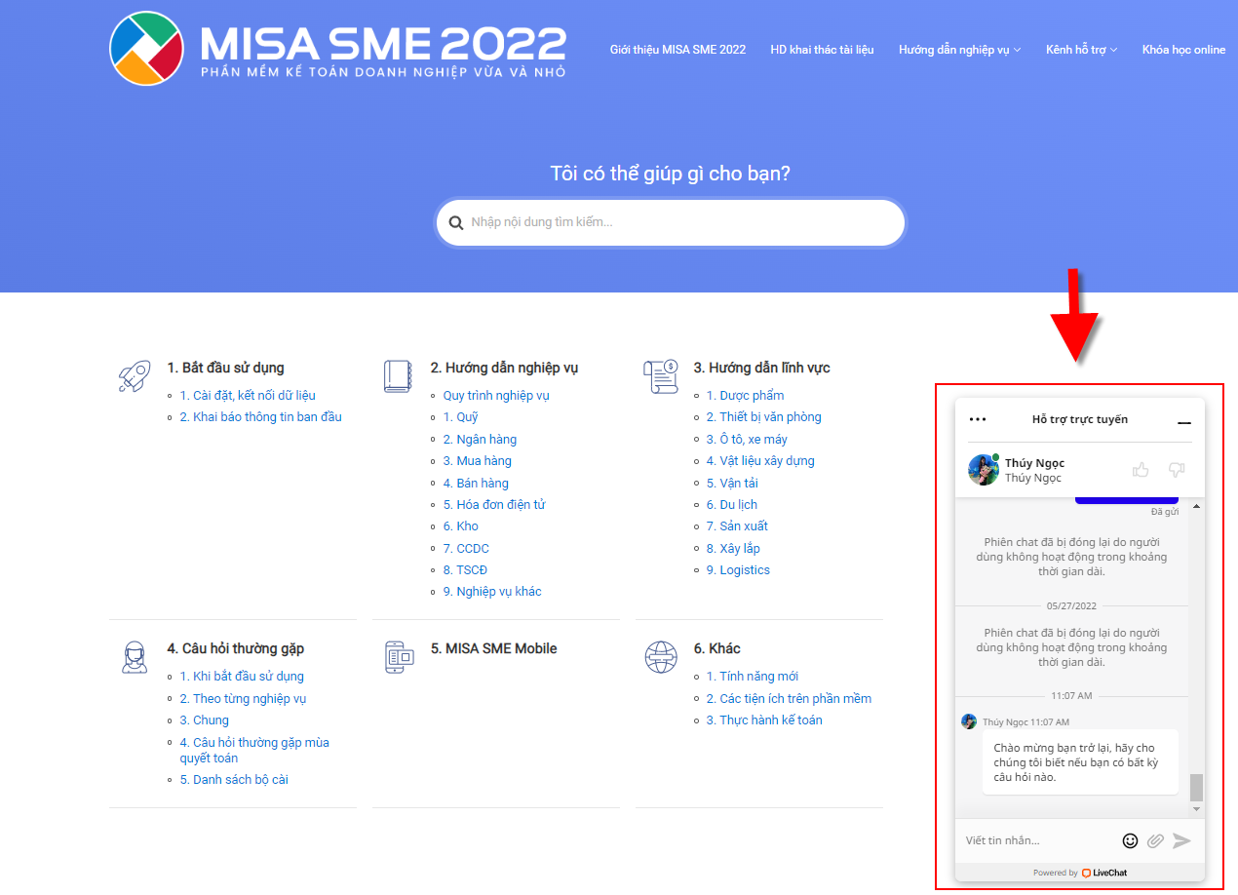Open the 5. Vận tải link
The image size is (1238, 895).
tap(732, 484)
